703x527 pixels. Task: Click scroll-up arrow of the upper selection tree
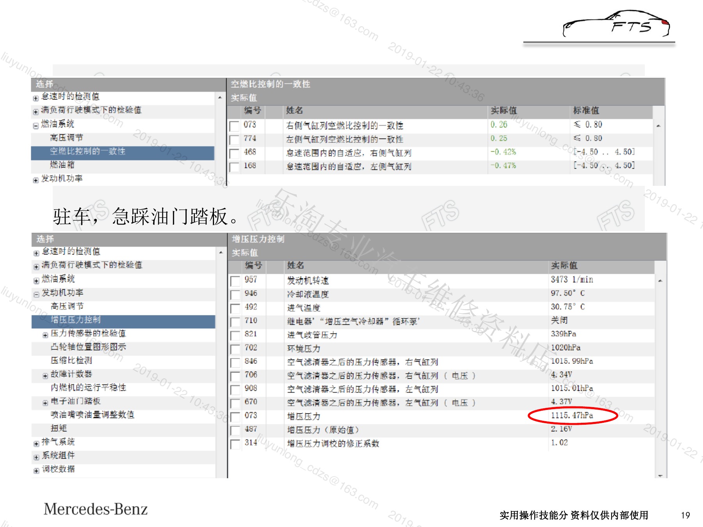pos(220,97)
